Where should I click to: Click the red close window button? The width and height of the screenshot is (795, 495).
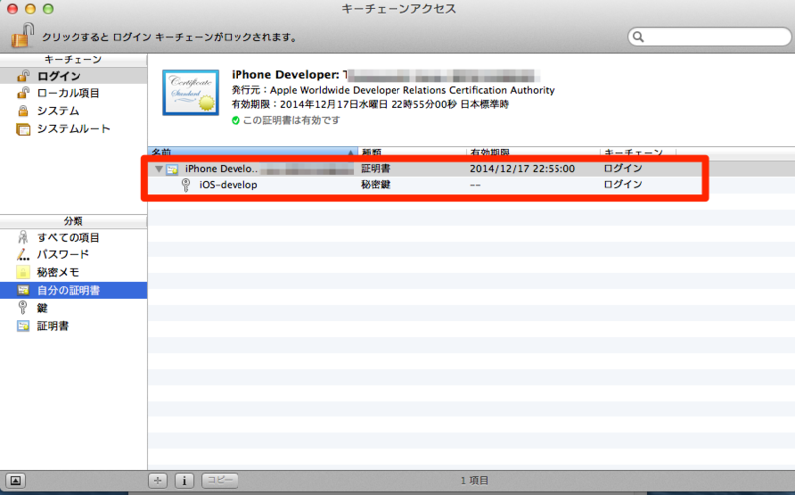[x=12, y=9]
